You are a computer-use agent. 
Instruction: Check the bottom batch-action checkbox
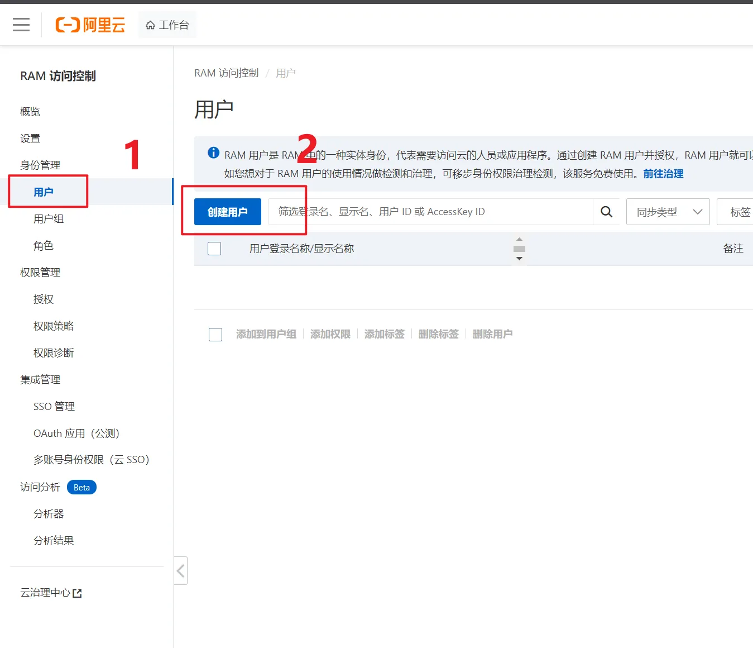[x=215, y=334]
